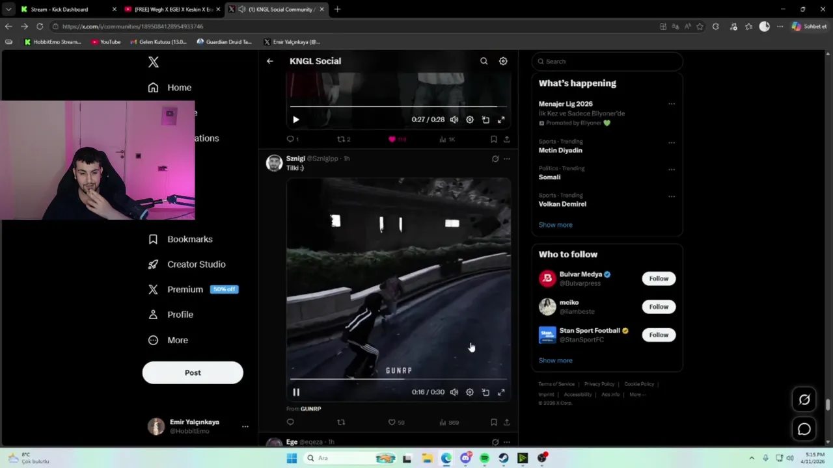
Task: Click the loop icon on GUNRP video
Action: pyautogui.click(x=485, y=392)
